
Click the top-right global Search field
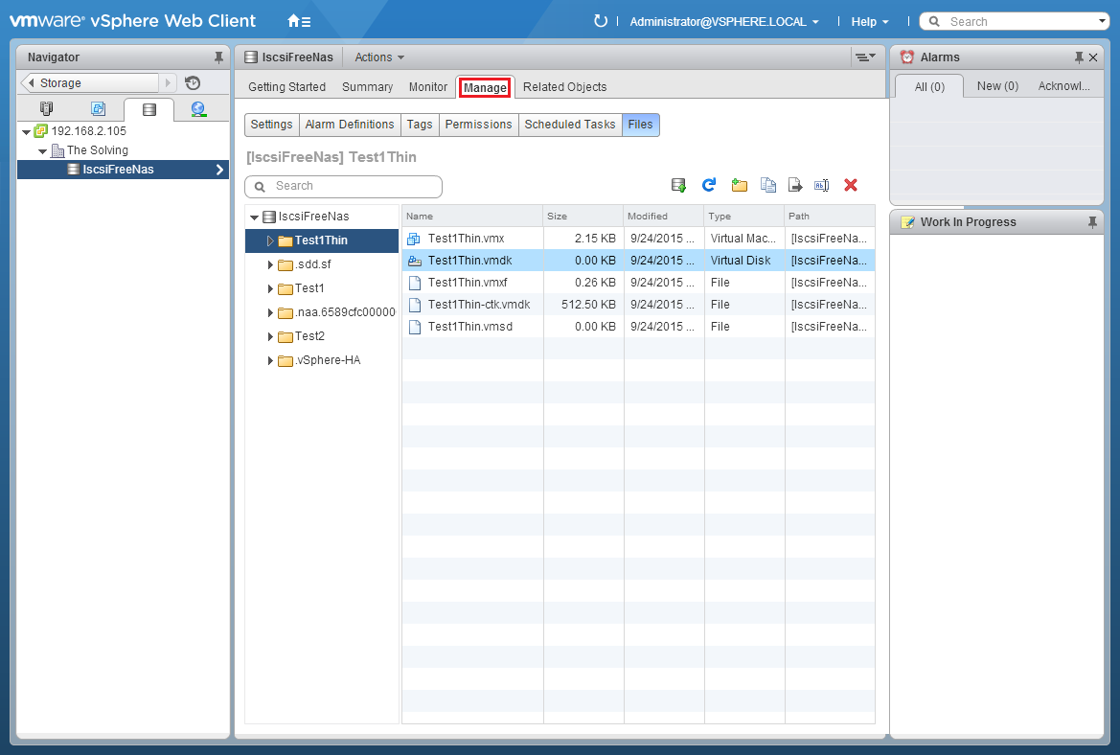pyautogui.click(x=1015, y=21)
